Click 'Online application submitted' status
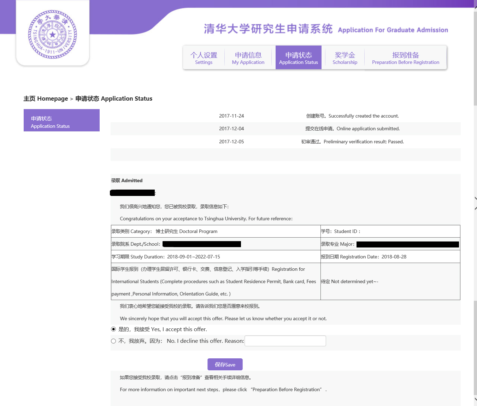The height and width of the screenshot is (406, 477). point(352,129)
